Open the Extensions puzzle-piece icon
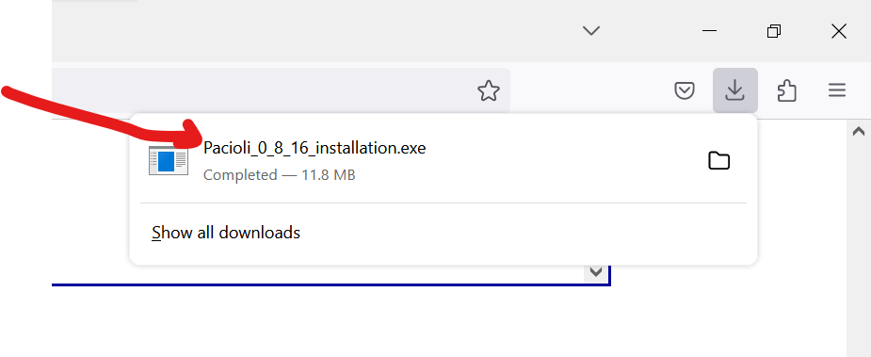This screenshot has height=357, width=871. [x=786, y=90]
